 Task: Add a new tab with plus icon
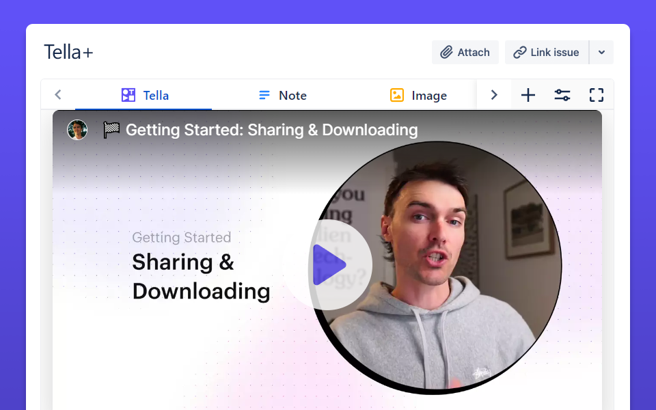coord(528,95)
